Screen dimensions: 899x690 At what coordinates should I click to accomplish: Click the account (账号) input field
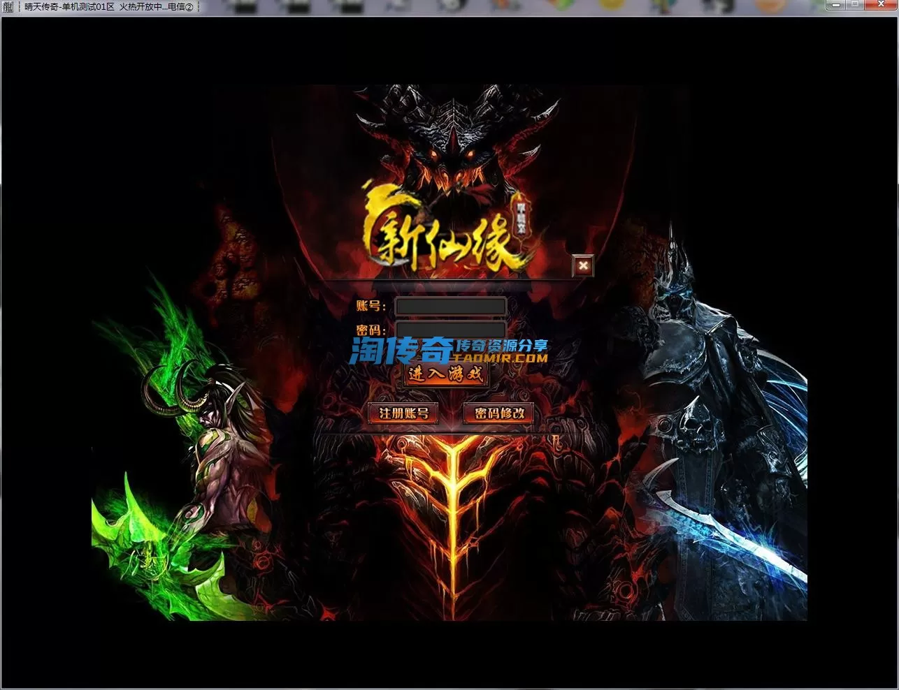(450, 306)
